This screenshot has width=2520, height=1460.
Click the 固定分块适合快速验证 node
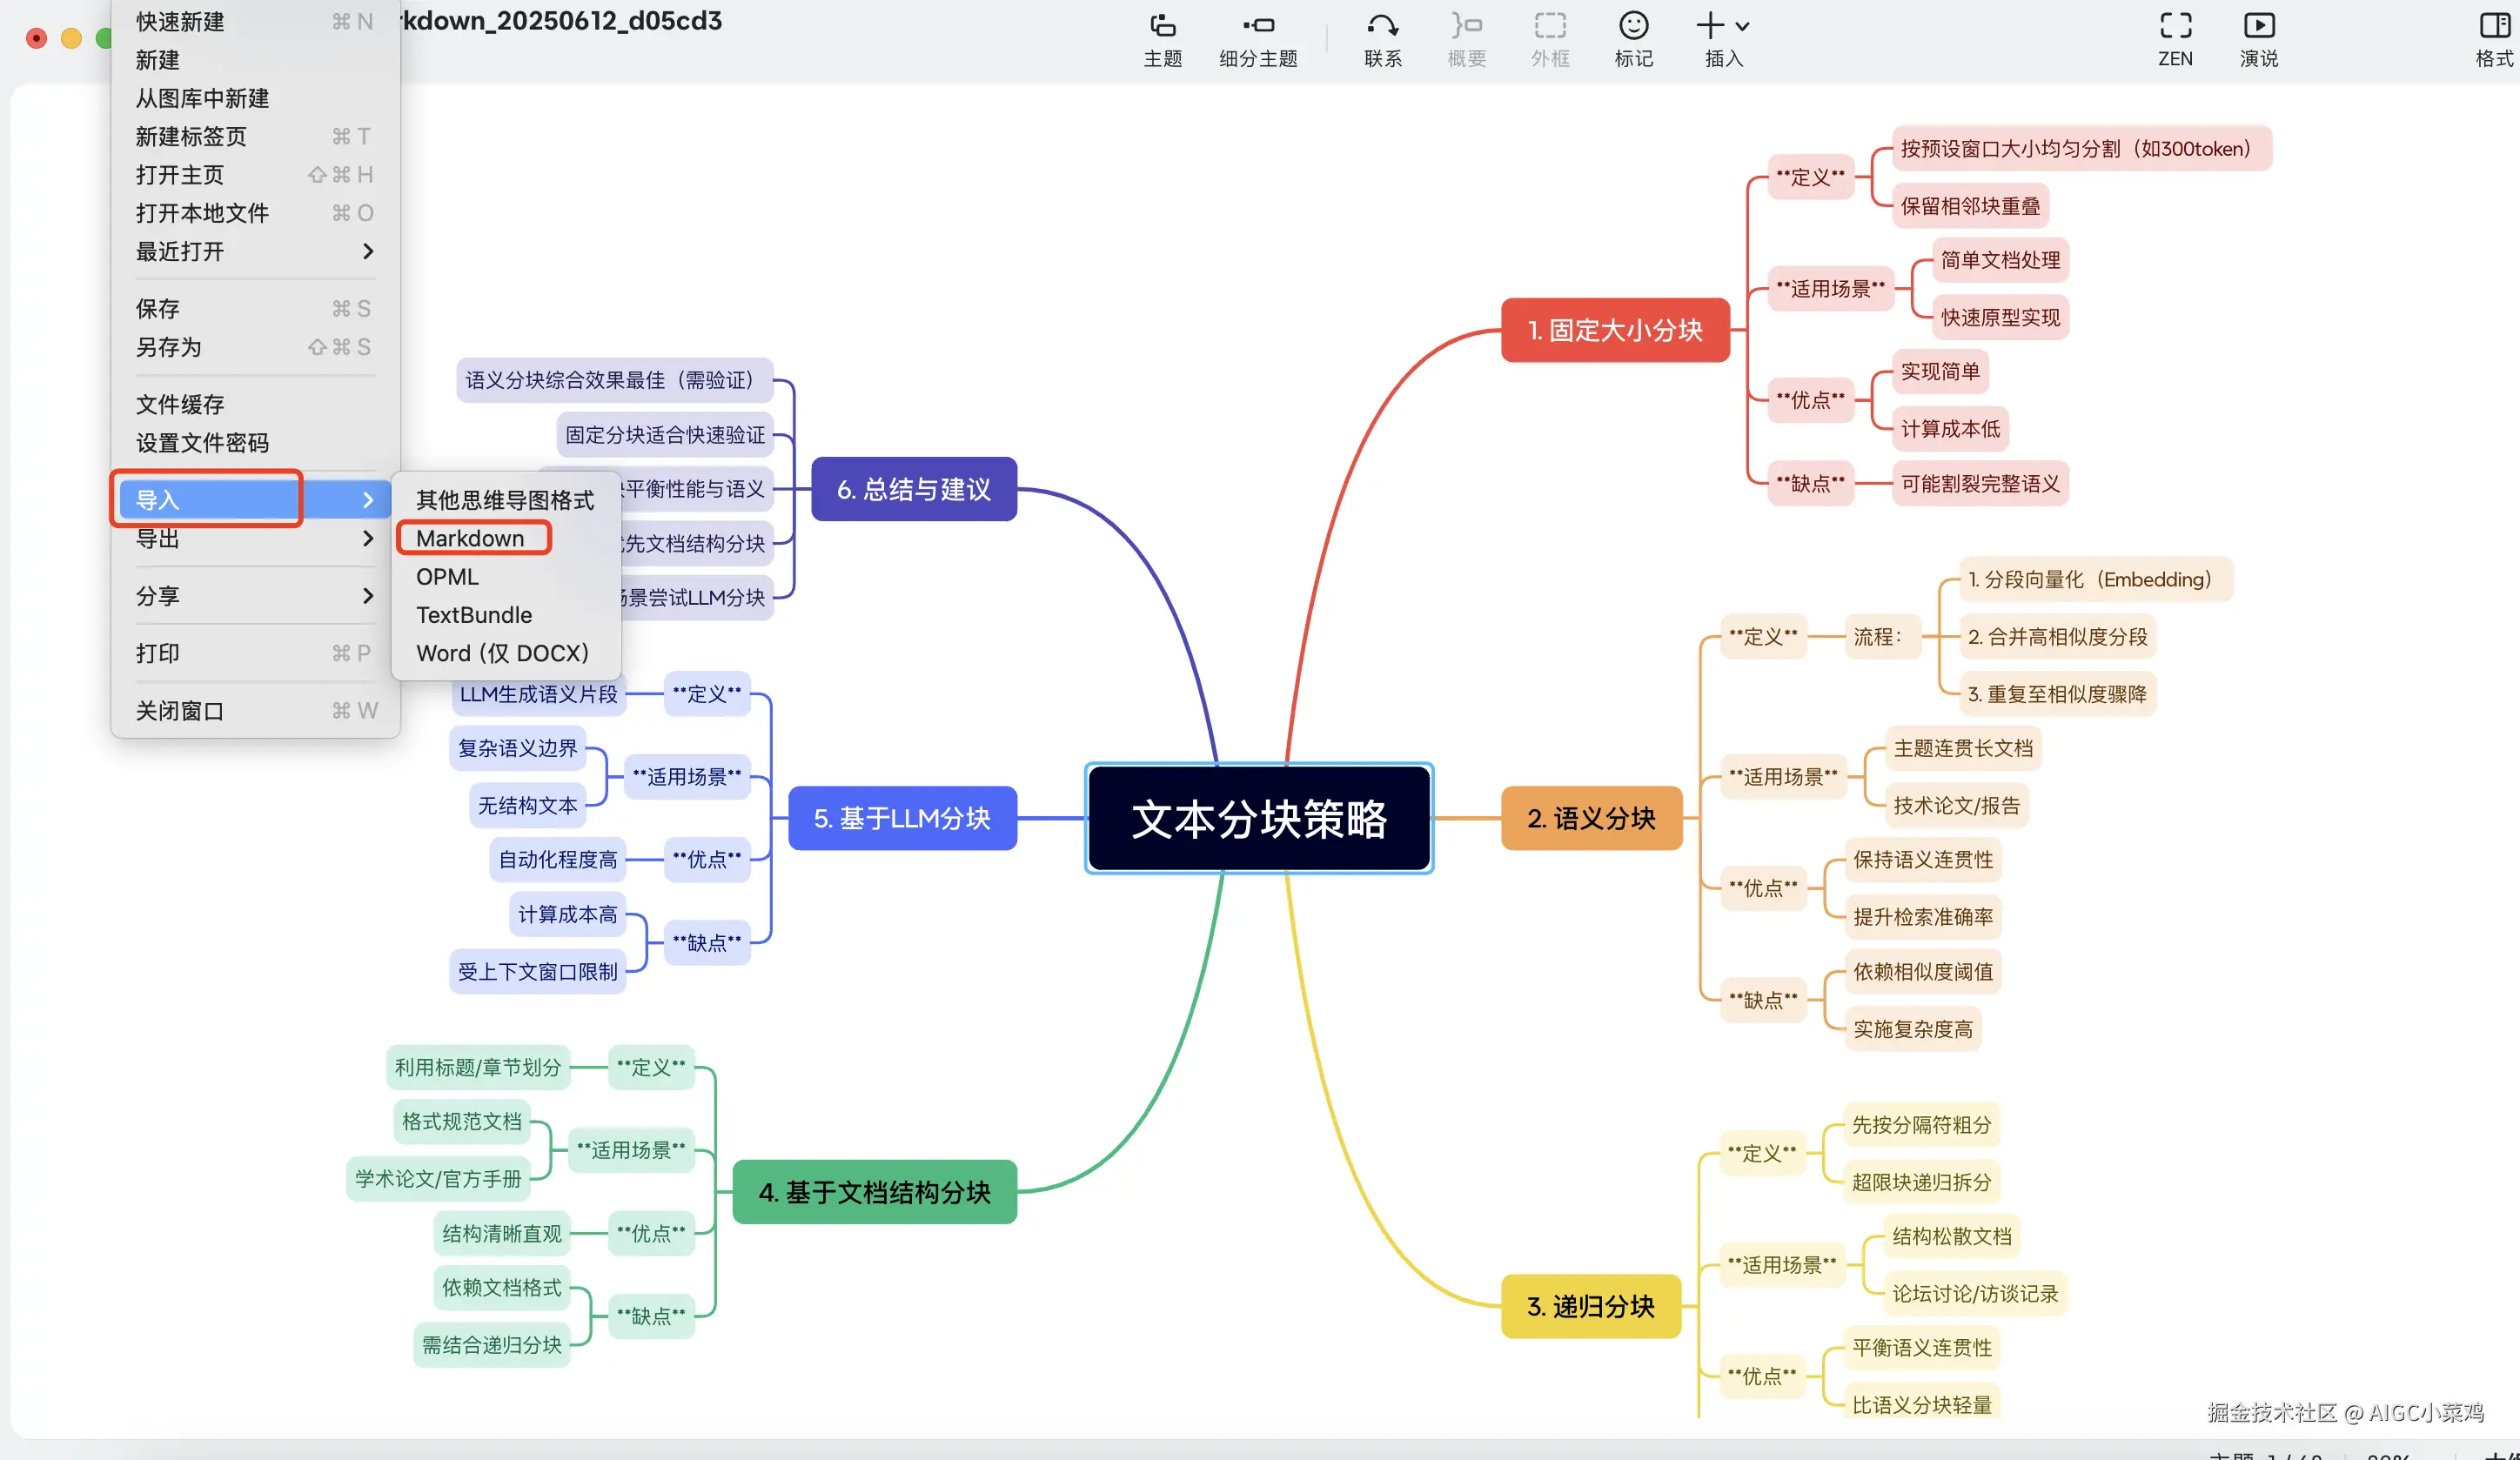pyautogui.click(x=664, y=435)
